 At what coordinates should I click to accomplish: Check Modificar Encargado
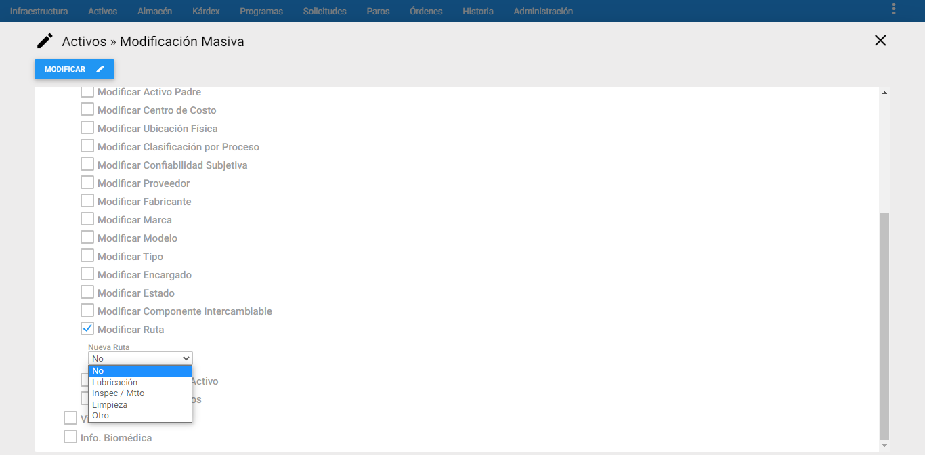pyautogui.click(x=87, y=274)
